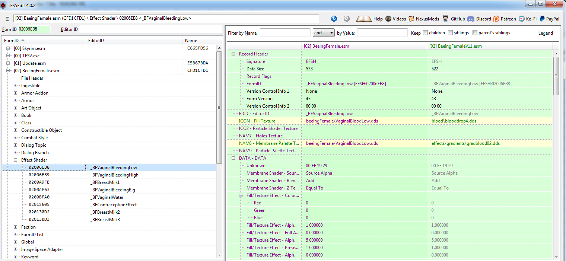The height and width of the screenshot is (261, 566).
Task: Click BeingFemaleV11.esm column header
Action: [490, 46]
